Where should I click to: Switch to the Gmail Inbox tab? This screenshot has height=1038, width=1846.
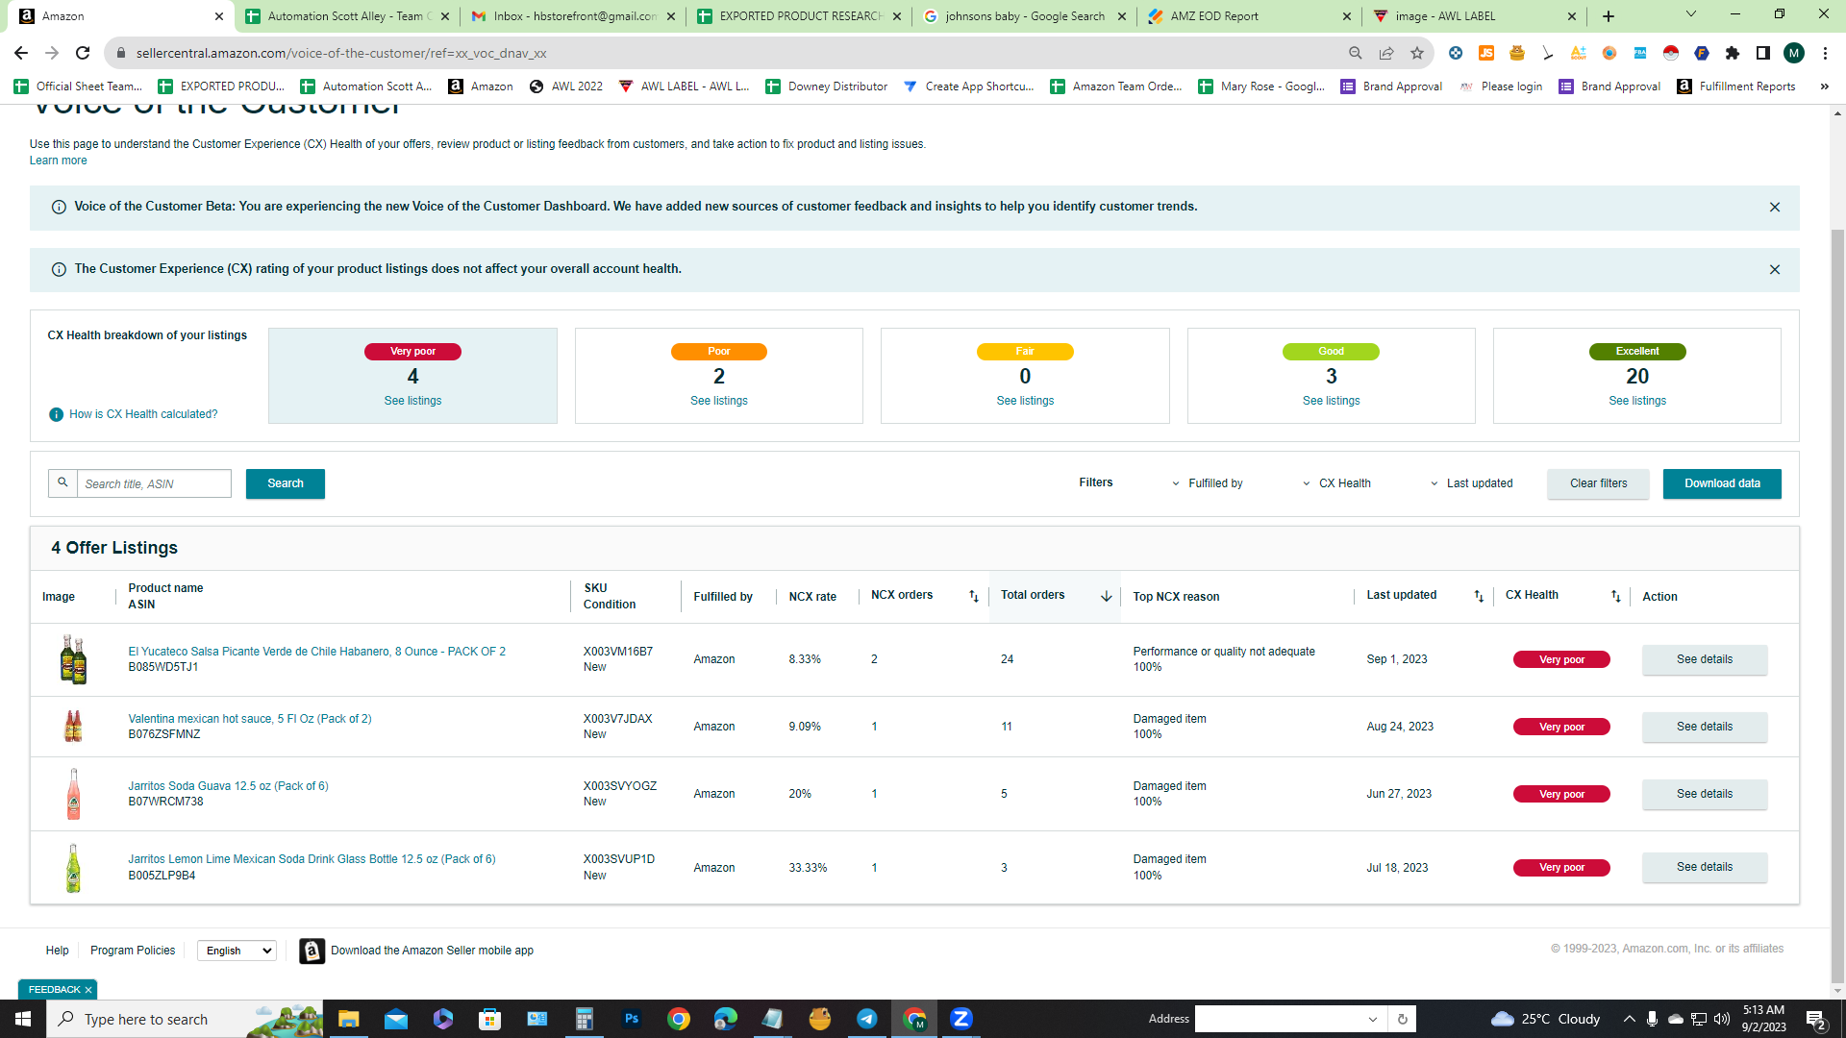[x=573, y=16]
